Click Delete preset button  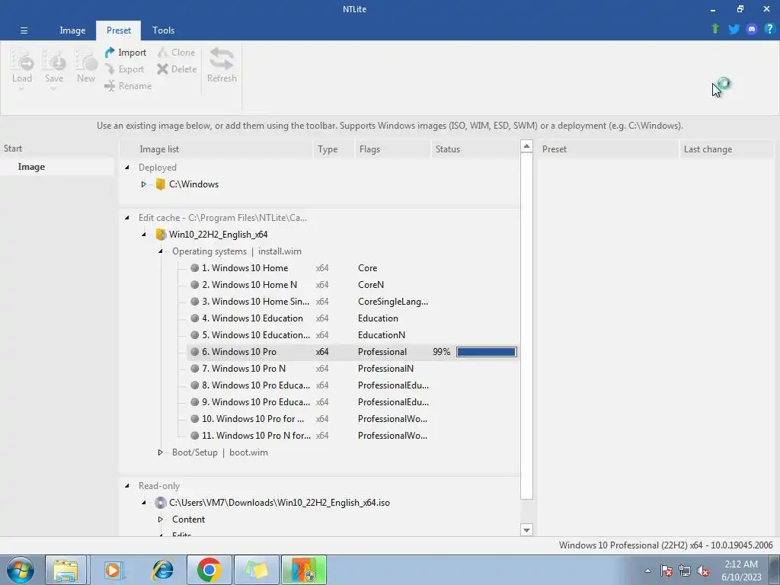click(x=177, y=69)
